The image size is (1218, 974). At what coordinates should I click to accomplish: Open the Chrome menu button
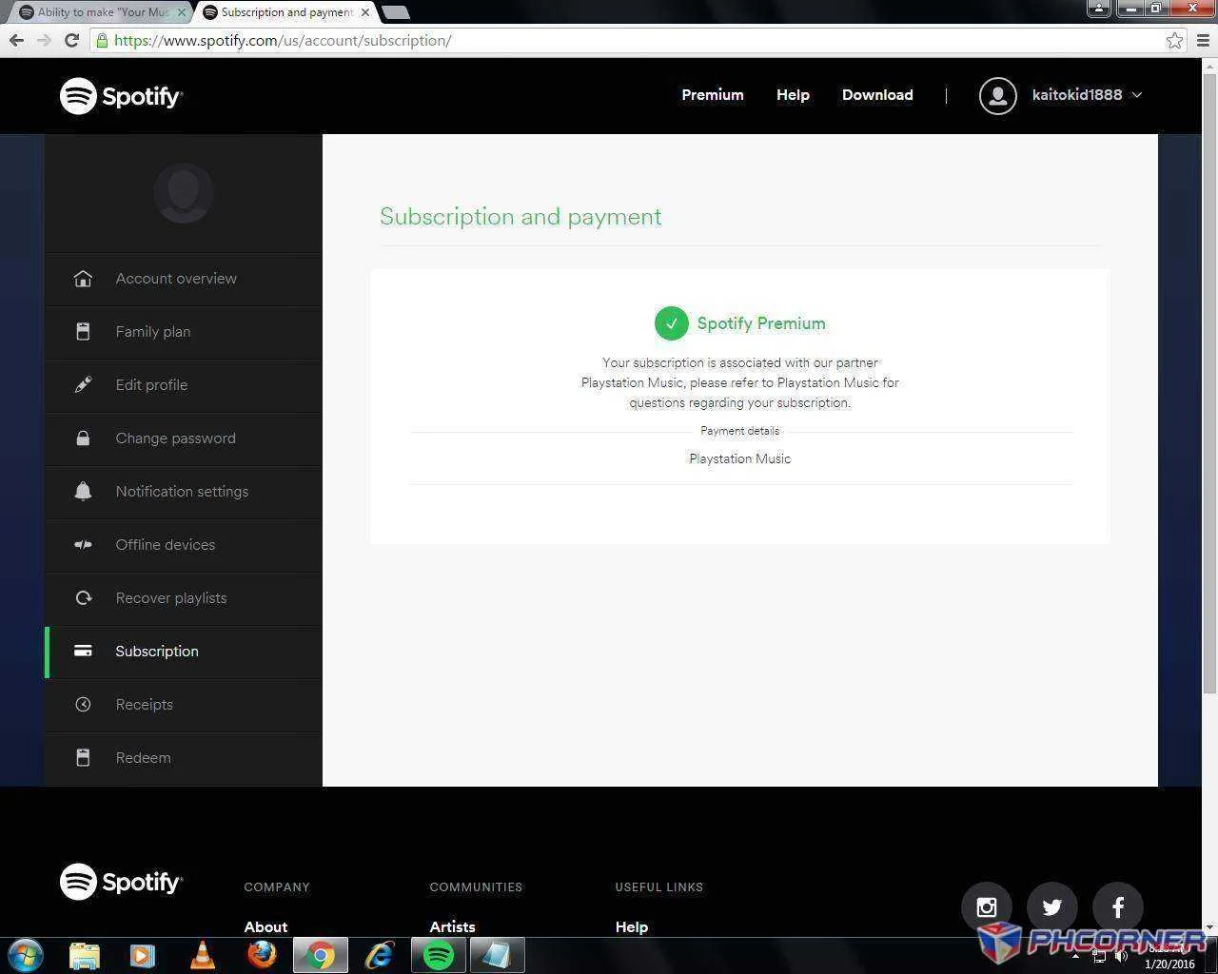click(x=1203, y=40)
